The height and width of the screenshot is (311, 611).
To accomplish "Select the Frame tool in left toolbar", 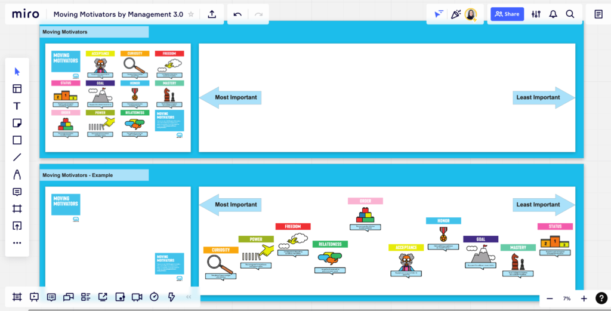I will [17, 209].
